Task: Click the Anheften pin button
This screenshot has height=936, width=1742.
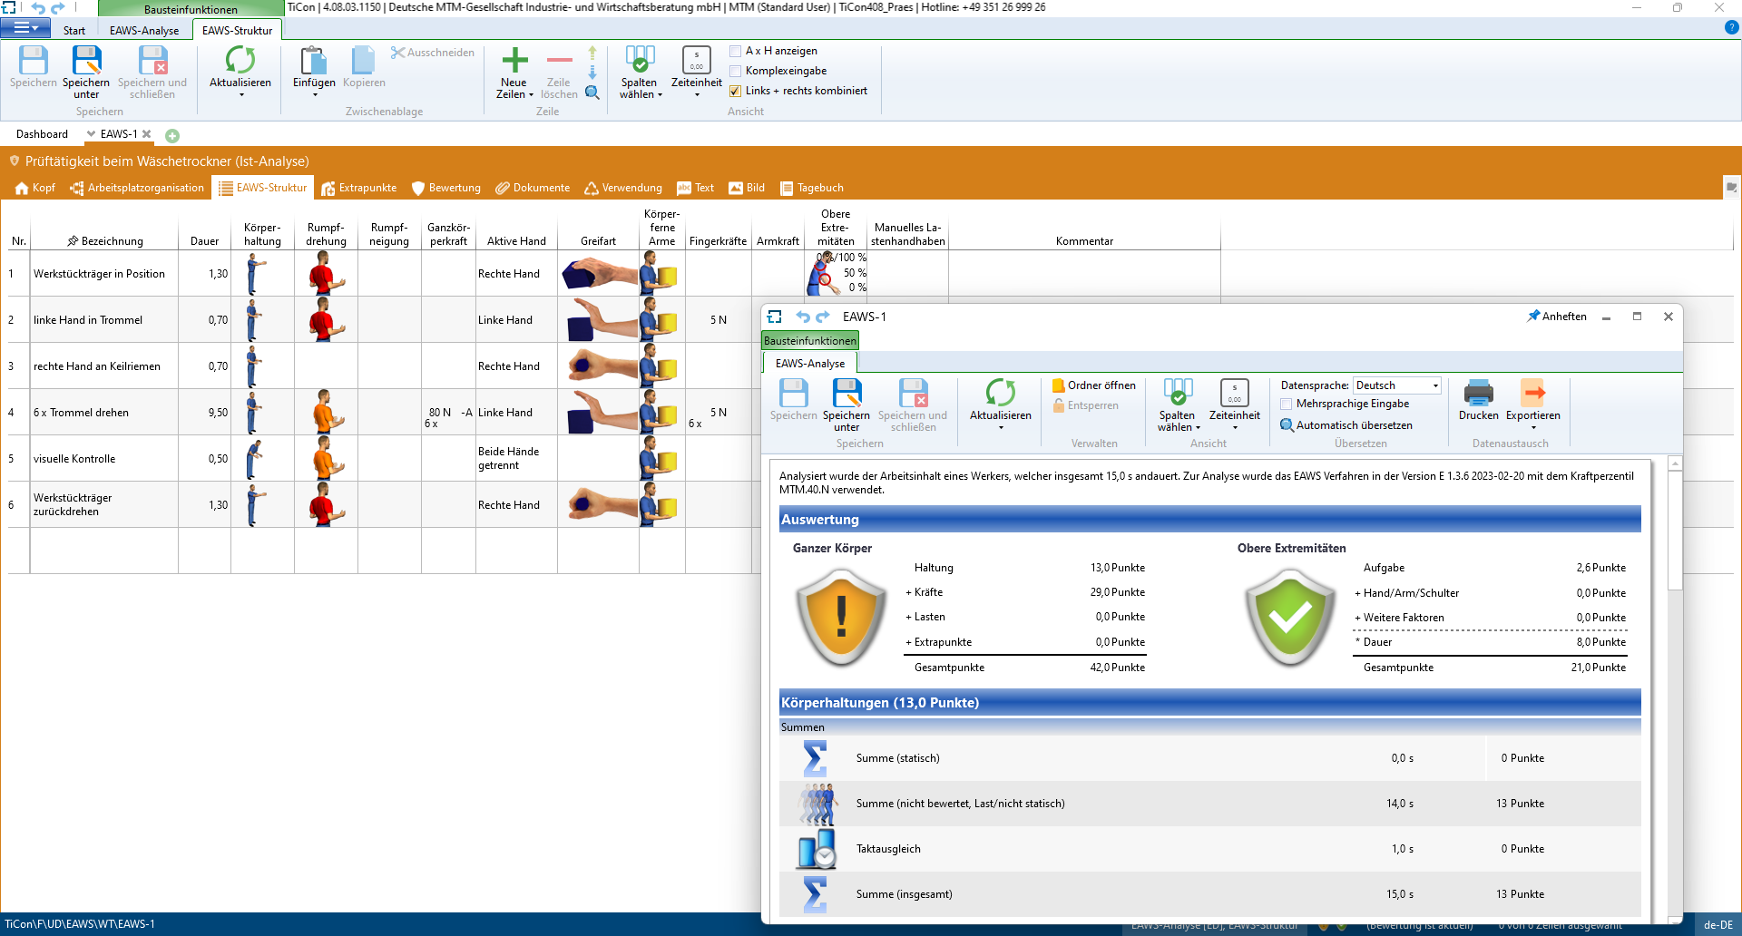Action: tap(1556, 317)
